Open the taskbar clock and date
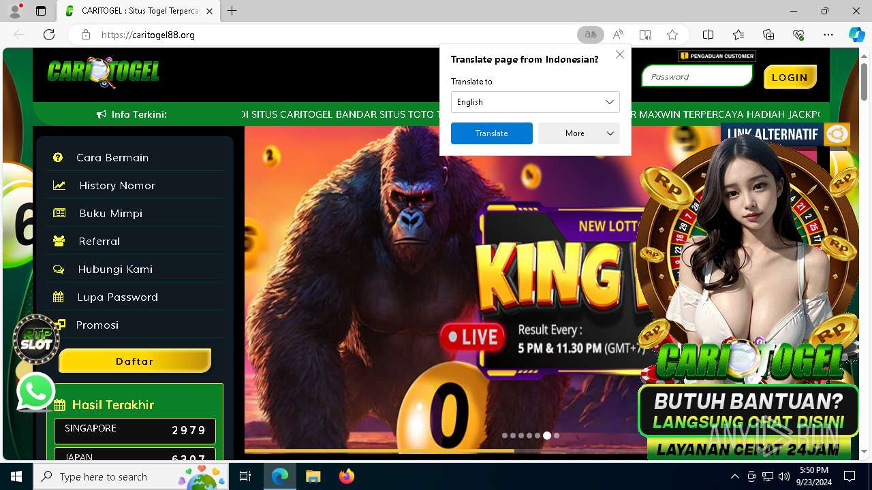Screen dimensions: 872x490 point(813,476)
